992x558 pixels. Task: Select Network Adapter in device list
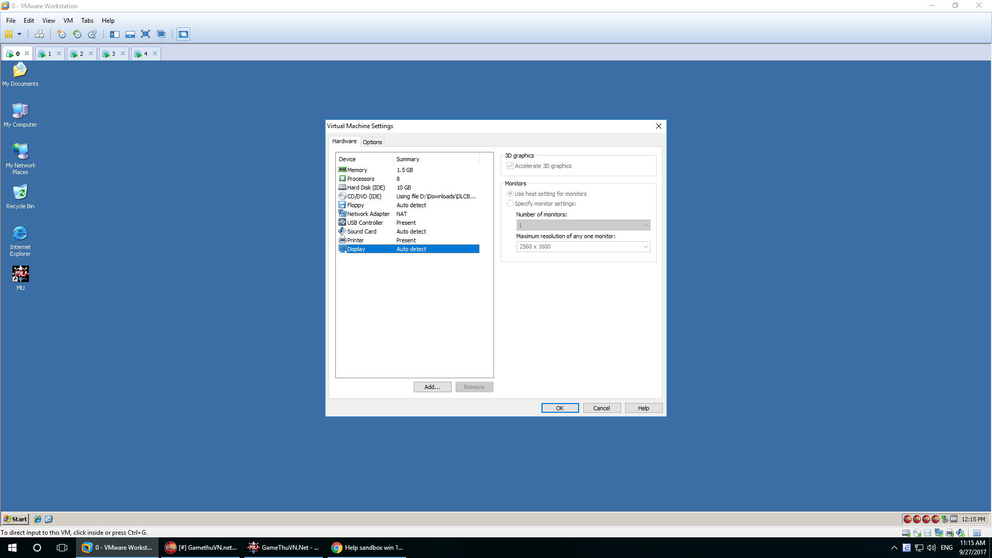[368, 214]
